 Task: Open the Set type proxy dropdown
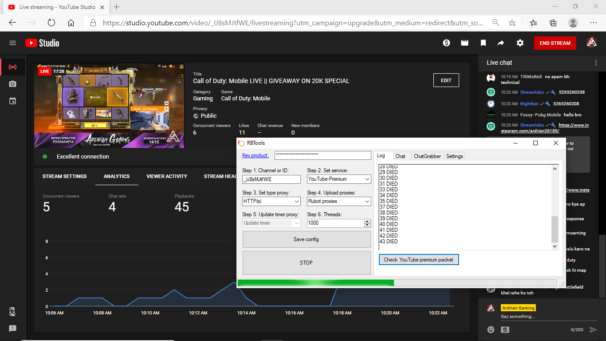[x=272, y=201]
